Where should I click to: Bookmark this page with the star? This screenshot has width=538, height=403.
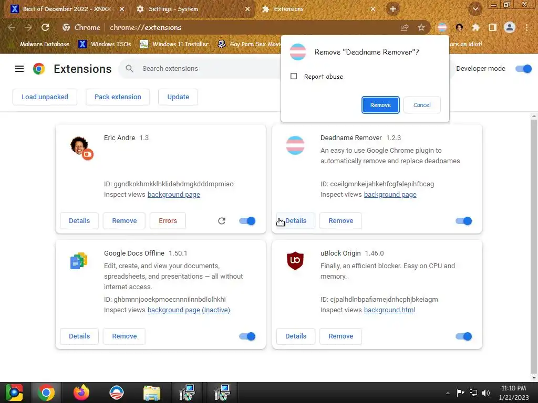[x=421, y=27]
